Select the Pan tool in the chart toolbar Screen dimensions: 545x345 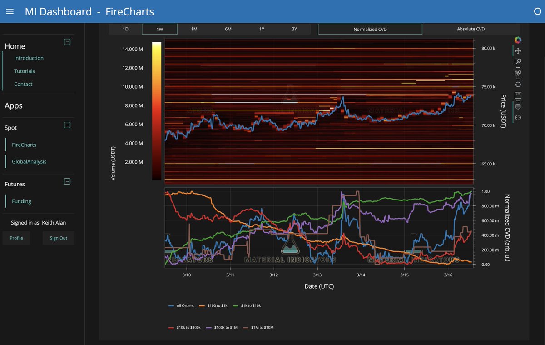[x=518, y=51]
